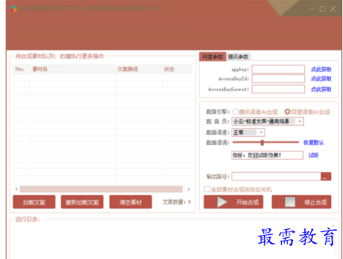Click scrollbar left arrow under material list
Image resolution: width=343 pixels, height=259 pixels.
[16, 189]
